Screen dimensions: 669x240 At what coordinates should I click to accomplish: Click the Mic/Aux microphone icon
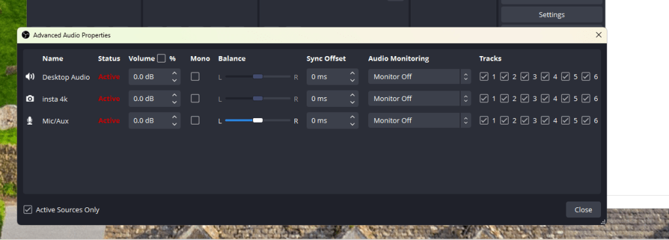[29, 121]
